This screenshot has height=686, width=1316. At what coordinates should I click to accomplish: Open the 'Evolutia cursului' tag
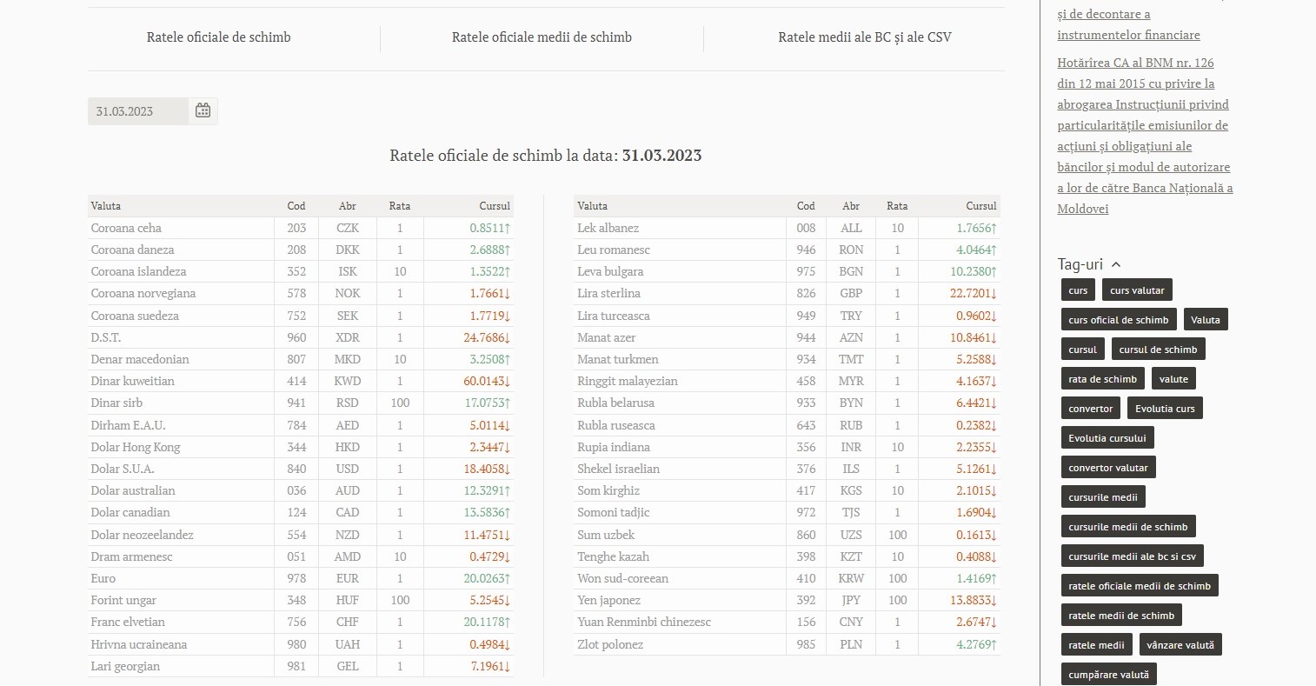pos(1107,438)
